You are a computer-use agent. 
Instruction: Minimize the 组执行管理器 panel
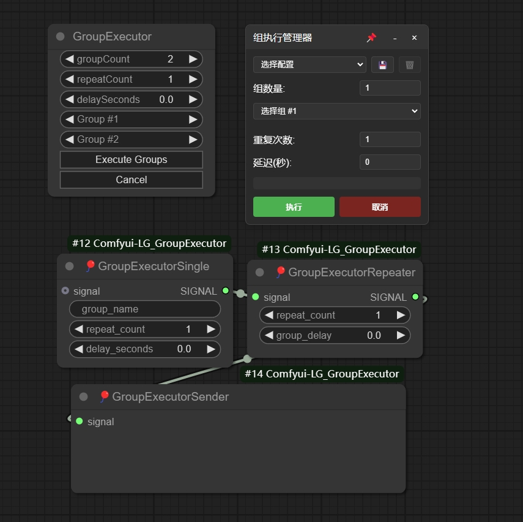tap(395, 38)
